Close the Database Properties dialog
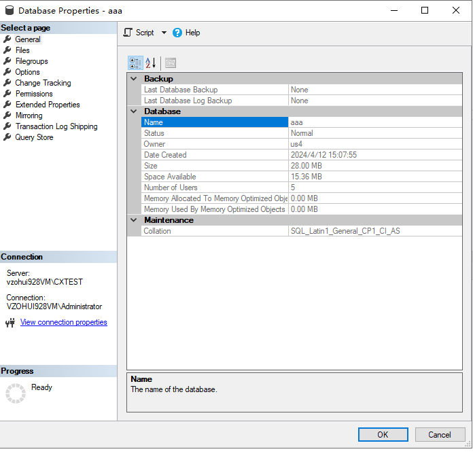Screen dimensions: 473x458 coord(456,10)
